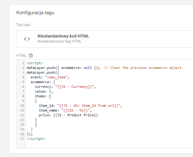Click the items: [ line
The height and width of the screenshot is (157, 193).
point(43,96)
